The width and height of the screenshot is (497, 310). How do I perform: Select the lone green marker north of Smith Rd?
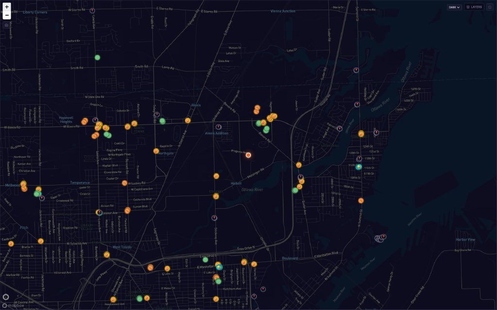coord(97,58)
